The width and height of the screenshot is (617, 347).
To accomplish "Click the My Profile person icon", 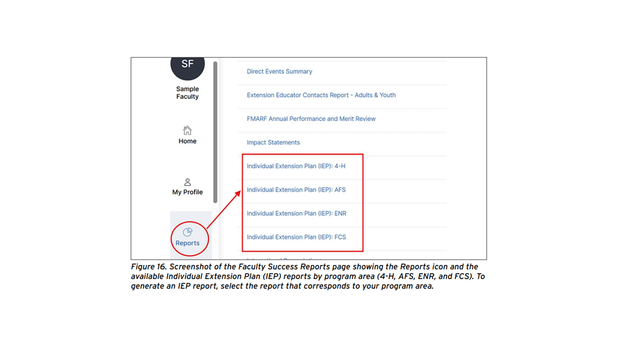I will 188,182.
